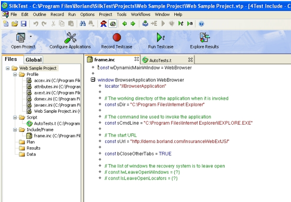Click the const sUrl code line
The image size is (291, 202).
click(167, 142)
